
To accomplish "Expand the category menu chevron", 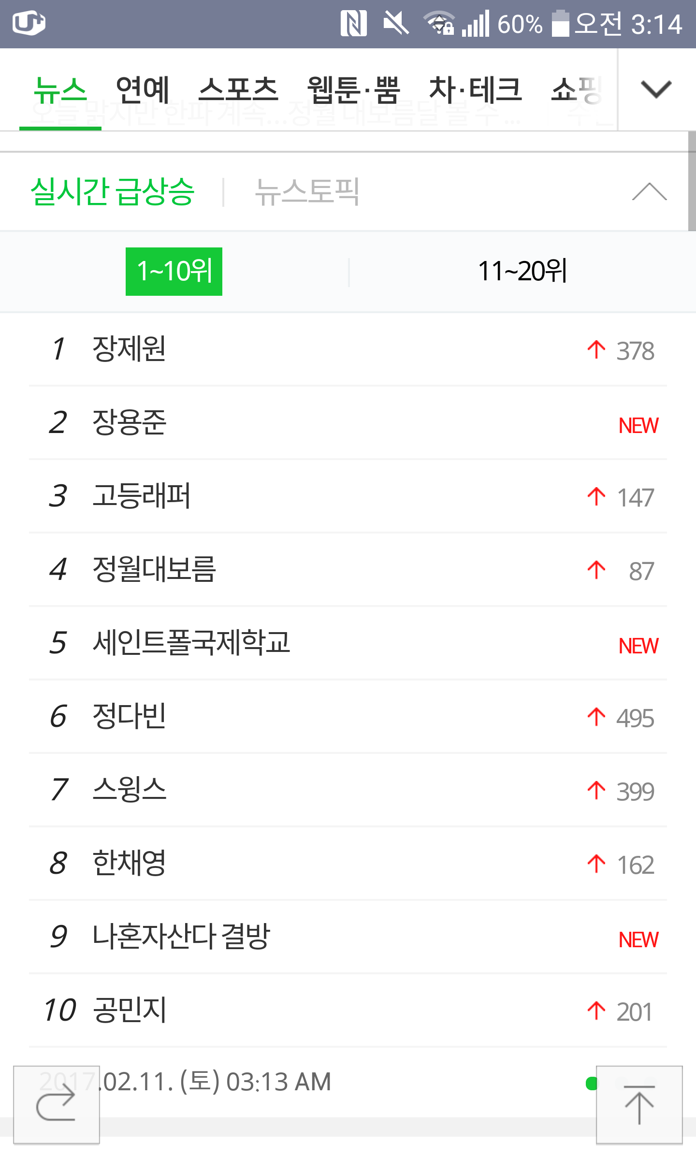I will (656, 89).
